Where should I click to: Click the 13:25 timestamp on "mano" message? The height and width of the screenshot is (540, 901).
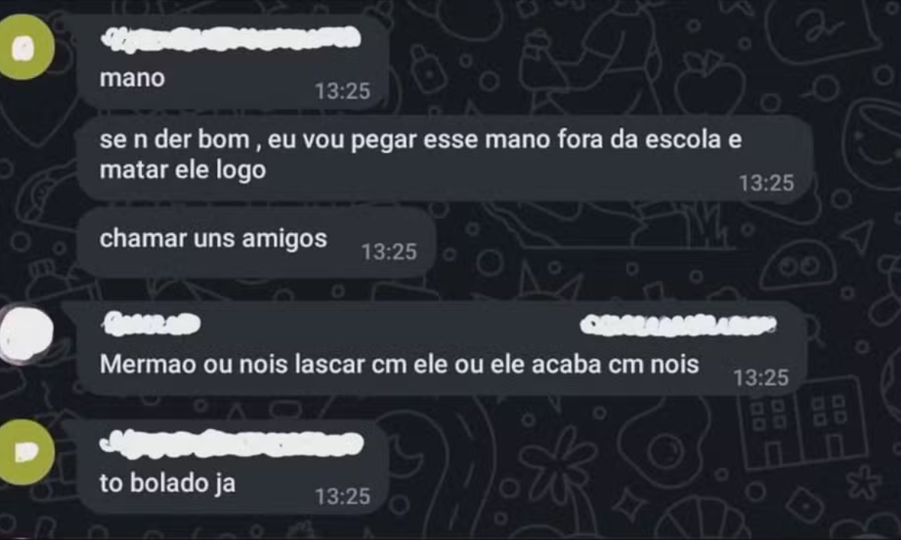point(342,91)
